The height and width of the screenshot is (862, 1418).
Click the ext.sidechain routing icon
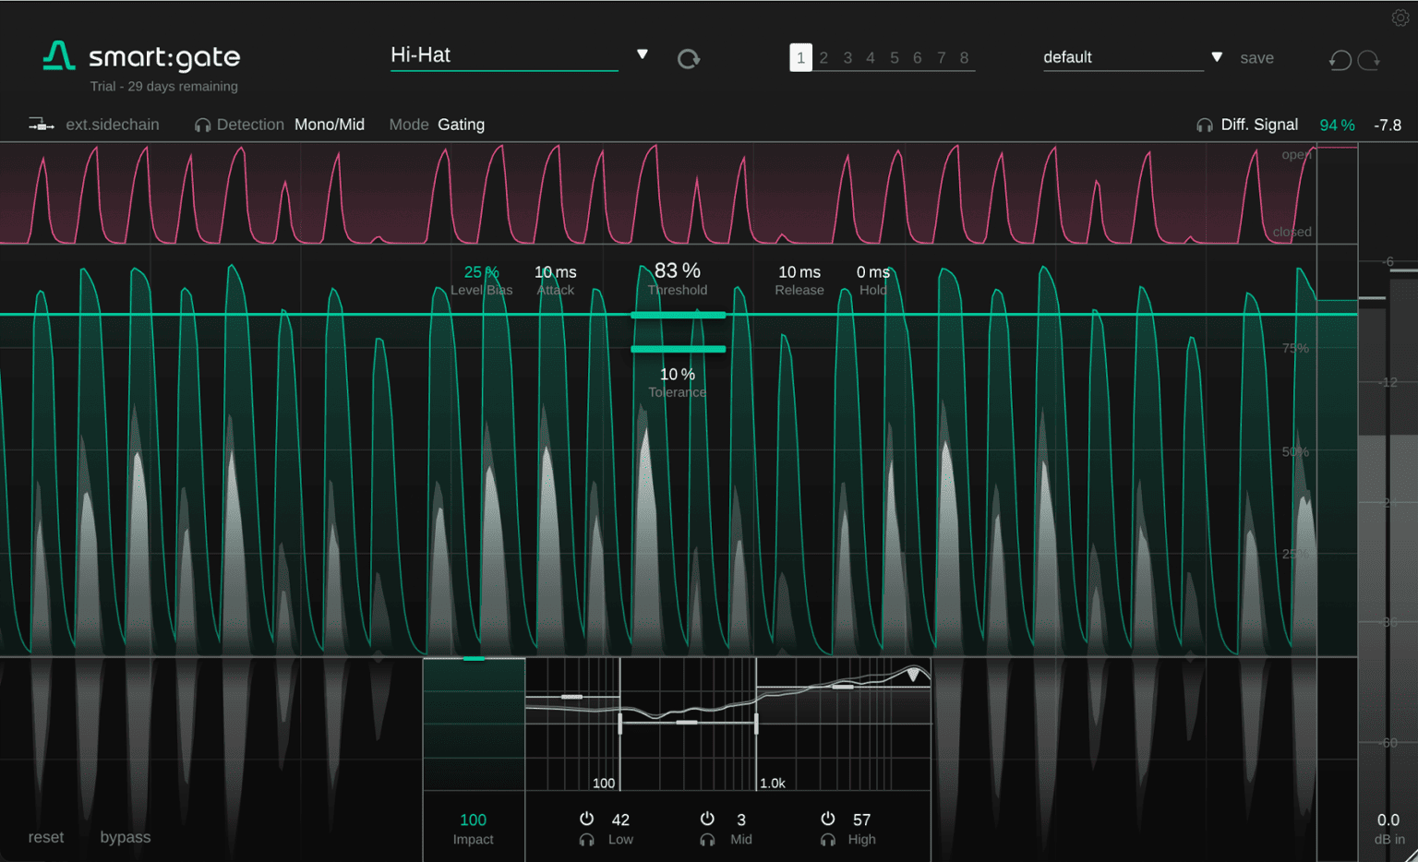pos(41,124)
